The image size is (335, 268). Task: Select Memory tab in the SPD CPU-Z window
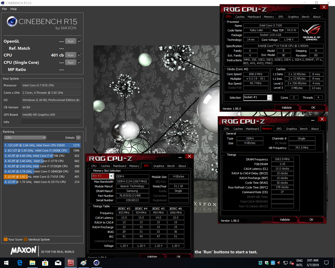tap(134, 166)
